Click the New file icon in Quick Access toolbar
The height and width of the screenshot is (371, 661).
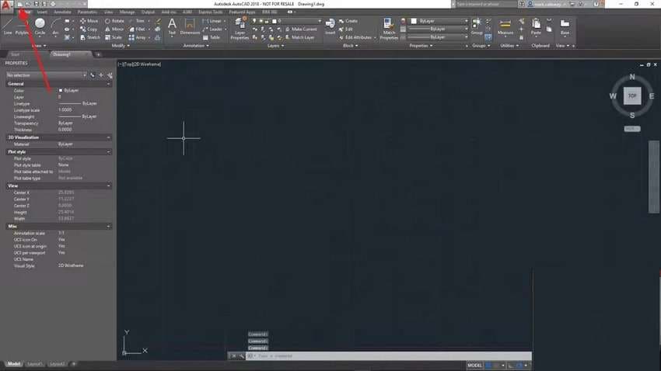tap(19, 4)
